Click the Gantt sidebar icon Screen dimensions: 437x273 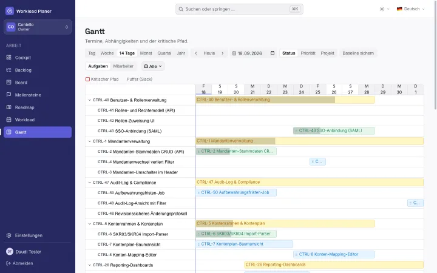pos(9,132)
